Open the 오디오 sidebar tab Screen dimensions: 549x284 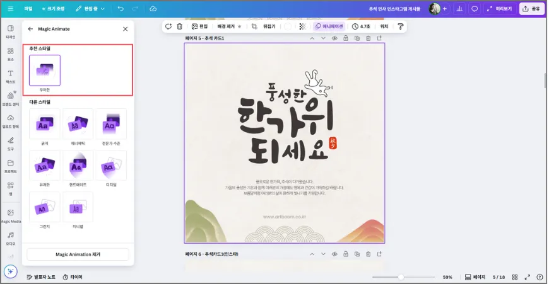pos(11,238)
